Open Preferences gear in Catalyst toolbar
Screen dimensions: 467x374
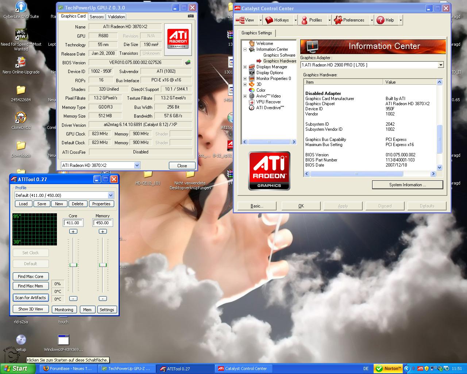[349, 20]
